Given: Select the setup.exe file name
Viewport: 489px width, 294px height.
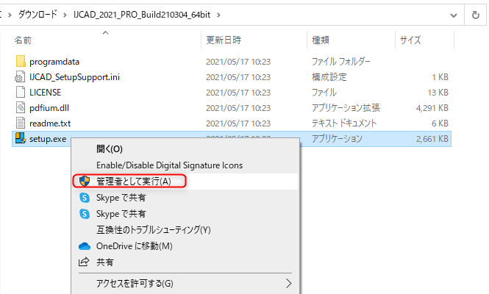Looking at the screenshot, I should pyautogui.click(x=48, y=139).
